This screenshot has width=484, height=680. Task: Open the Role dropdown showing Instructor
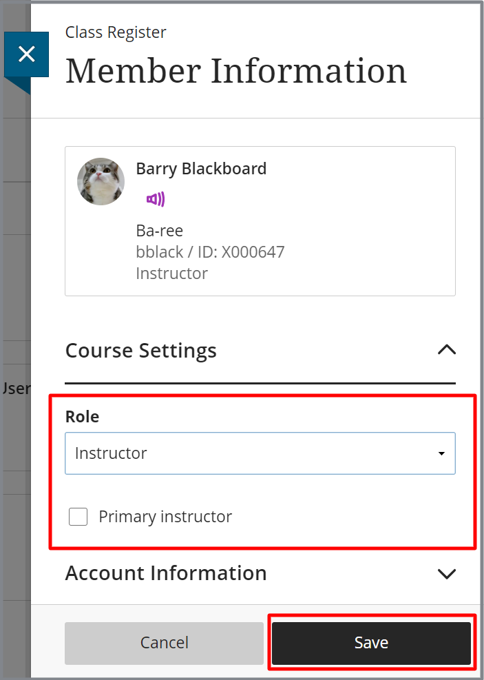(x=260, y=453)
